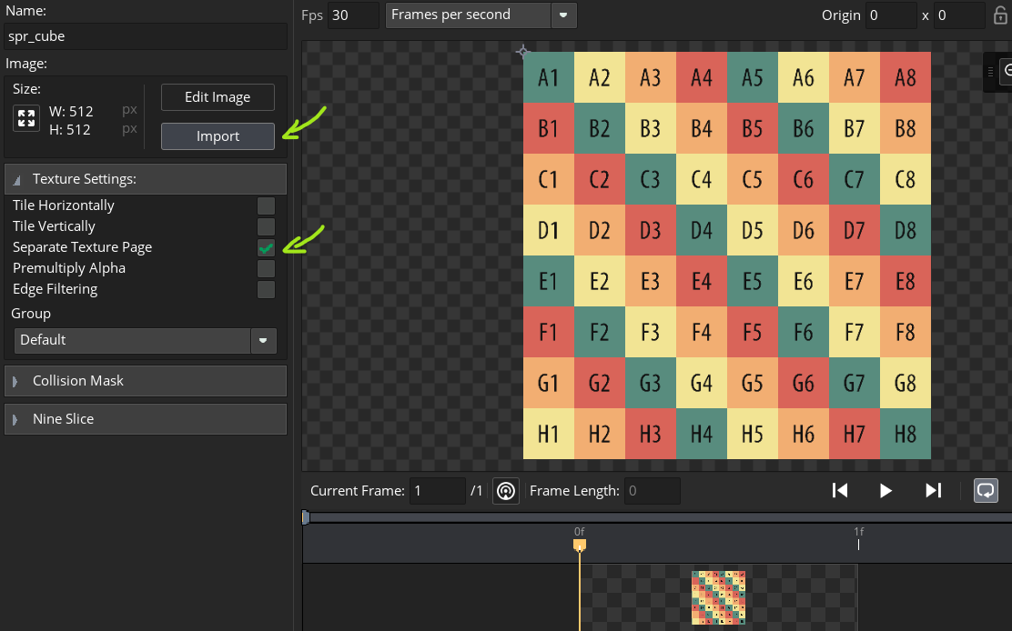Viewport: 1012px width, 631px height.
Task: Click the sprite name field spr_cube
Action: coord(146,36)
